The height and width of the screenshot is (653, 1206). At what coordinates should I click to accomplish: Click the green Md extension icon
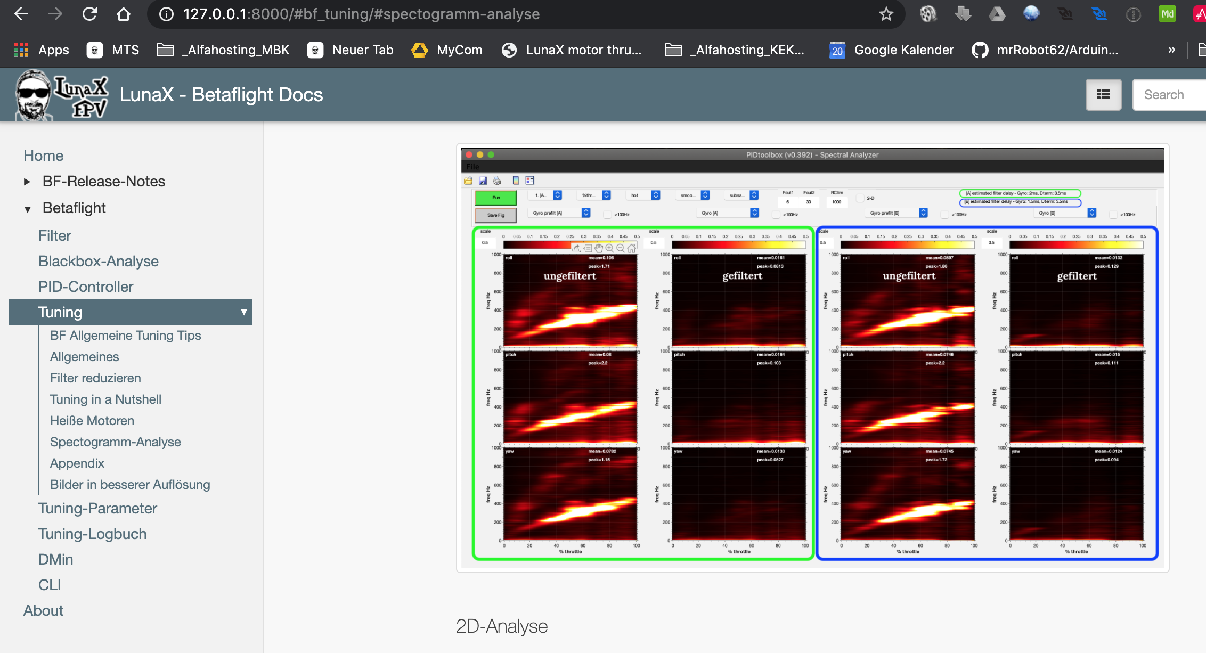click(1167, 14)
